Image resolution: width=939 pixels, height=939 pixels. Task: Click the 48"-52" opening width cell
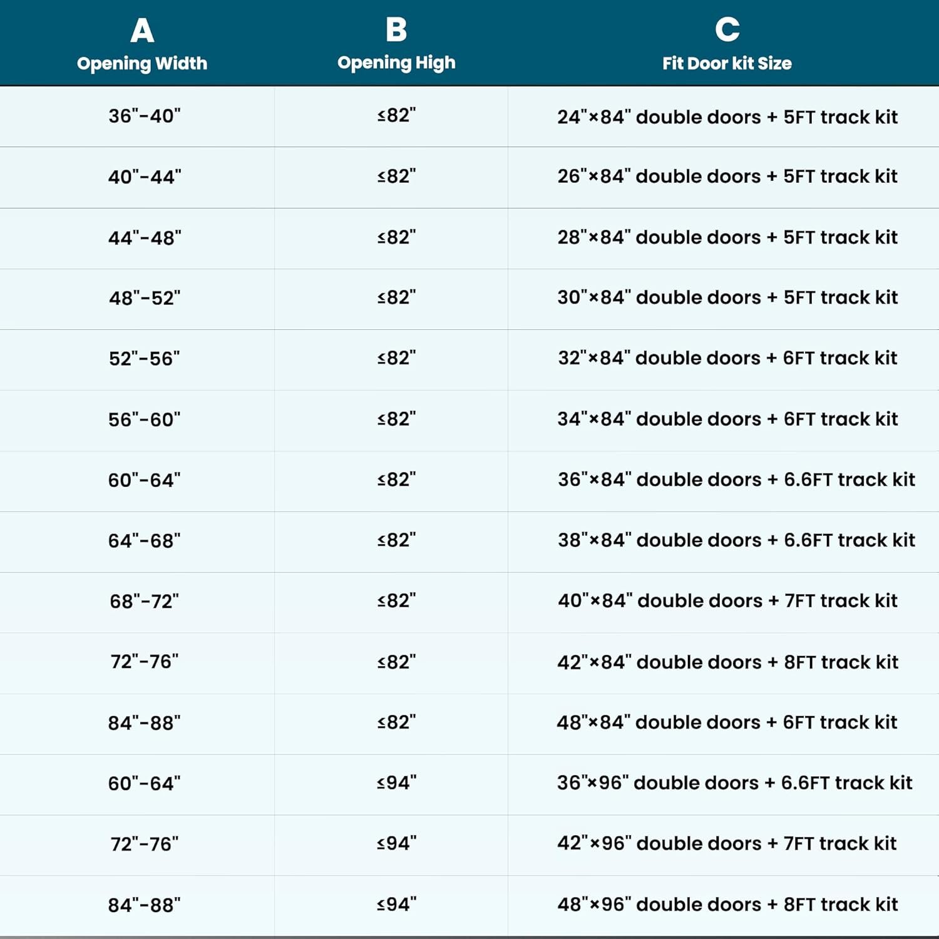[144, 298]
